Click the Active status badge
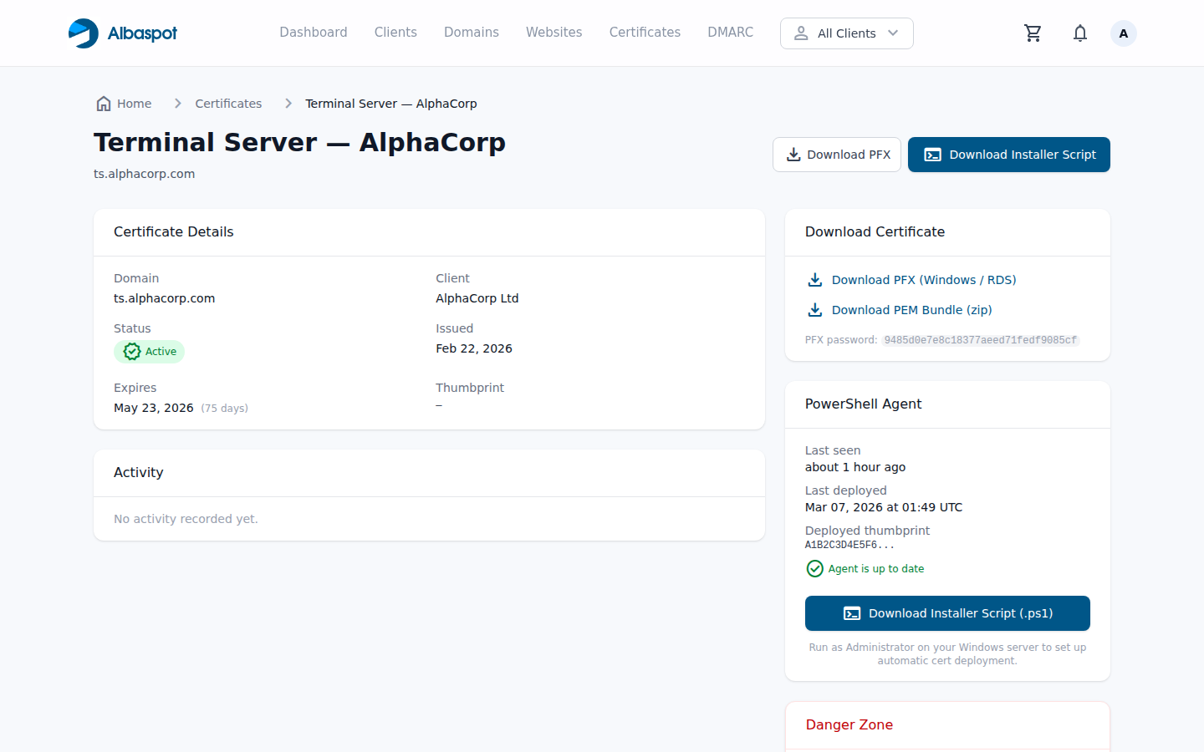 [x=150, y=352]
